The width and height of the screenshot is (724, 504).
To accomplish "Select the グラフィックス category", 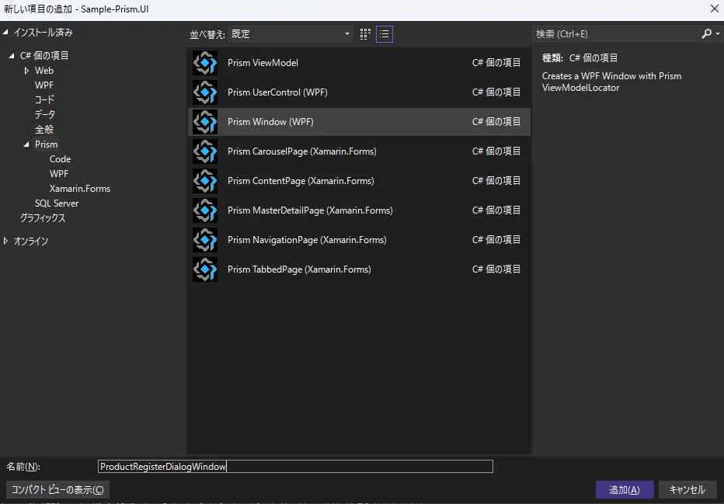I will (43, 218).
